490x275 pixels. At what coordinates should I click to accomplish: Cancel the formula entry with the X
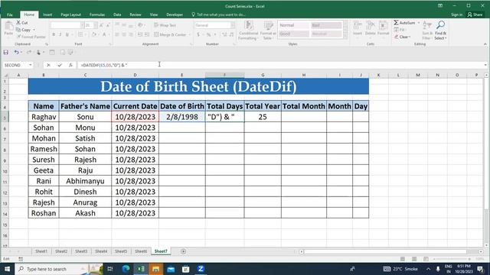pos(48,65)
